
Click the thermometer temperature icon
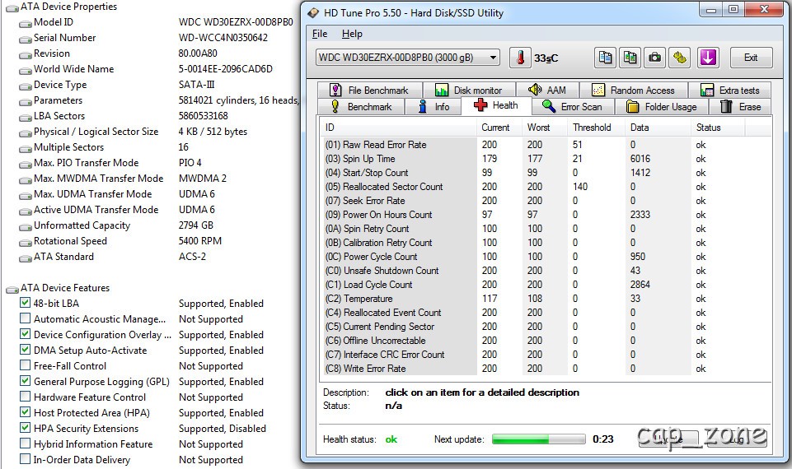(520, 58)
